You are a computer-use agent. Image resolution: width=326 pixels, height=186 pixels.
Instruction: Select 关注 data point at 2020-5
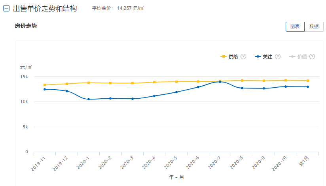pos(176,92)
